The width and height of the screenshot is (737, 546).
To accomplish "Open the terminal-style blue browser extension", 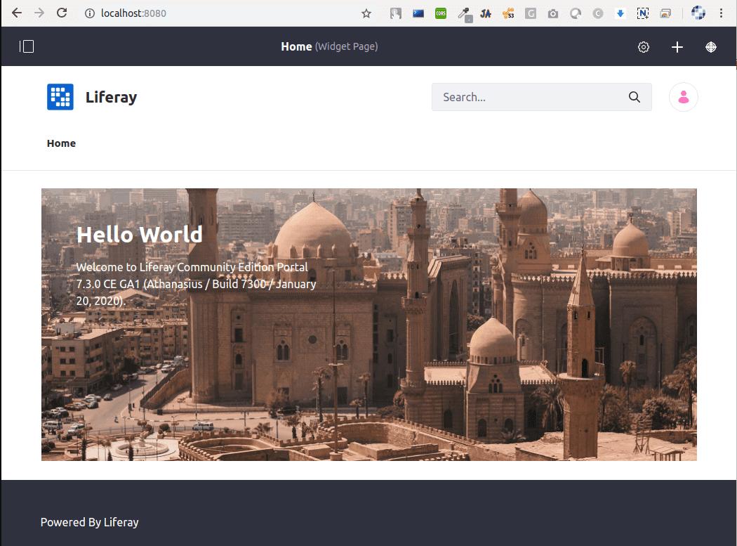I will pos(418,13).
